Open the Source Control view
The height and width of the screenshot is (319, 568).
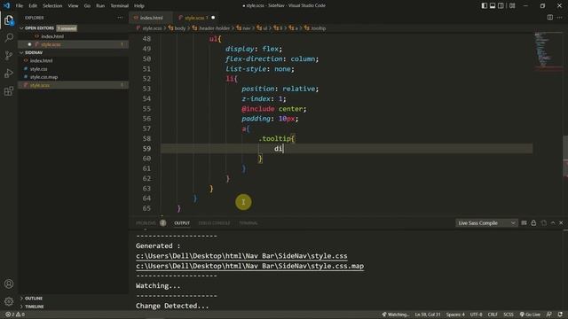coord(9,55)
